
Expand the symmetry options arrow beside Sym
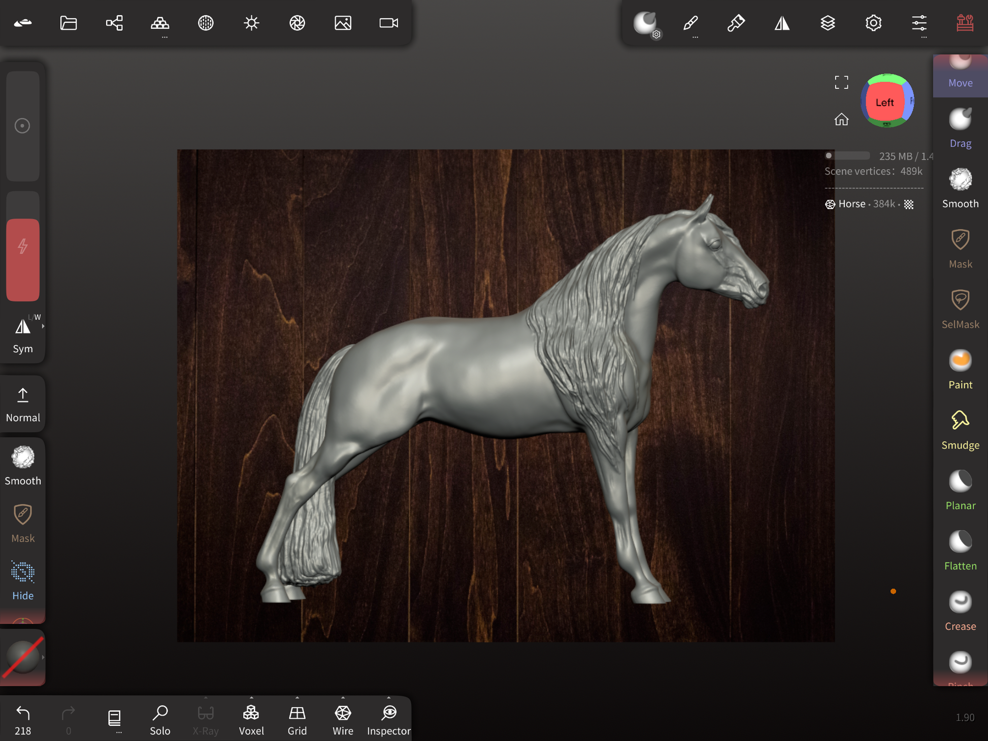coord(43,326)
